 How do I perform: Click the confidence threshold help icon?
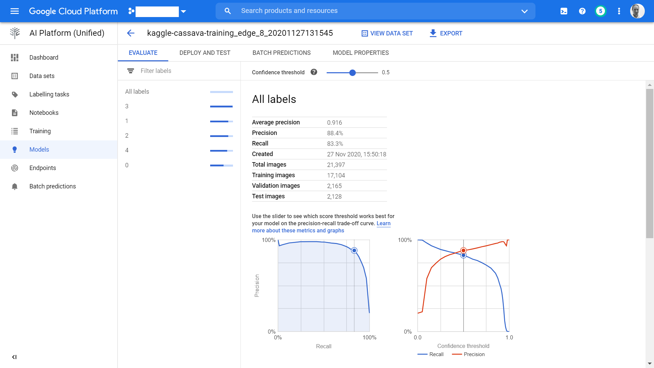[x=314, y=72]
